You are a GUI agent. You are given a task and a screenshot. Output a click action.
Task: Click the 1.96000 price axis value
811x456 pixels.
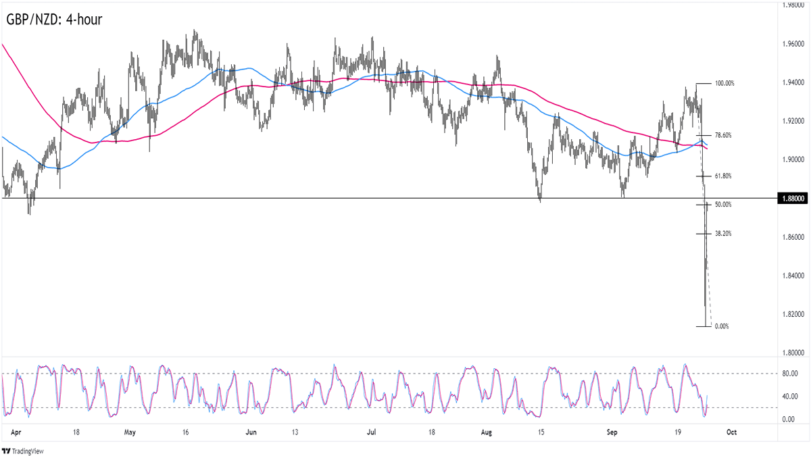point(793,44)
